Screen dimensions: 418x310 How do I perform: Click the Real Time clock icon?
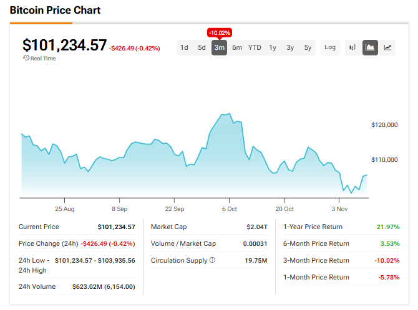coord(26,58)
